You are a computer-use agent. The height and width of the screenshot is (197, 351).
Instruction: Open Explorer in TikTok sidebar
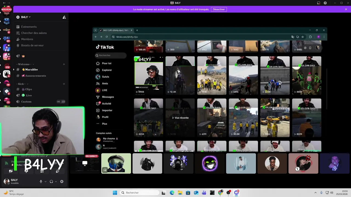coord(107,70)
